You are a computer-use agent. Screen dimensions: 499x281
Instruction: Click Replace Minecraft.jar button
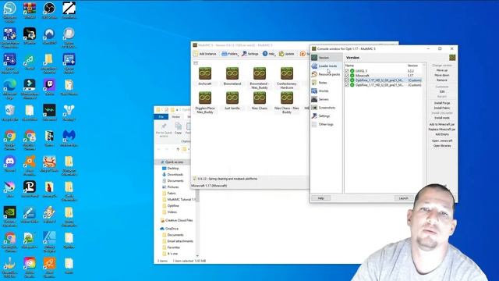coord(442,130)
